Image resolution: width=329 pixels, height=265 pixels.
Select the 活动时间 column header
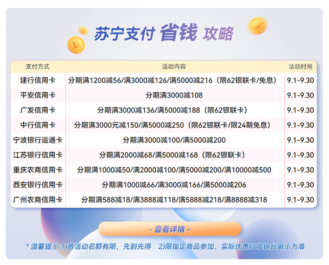click(x=300, y=66)
